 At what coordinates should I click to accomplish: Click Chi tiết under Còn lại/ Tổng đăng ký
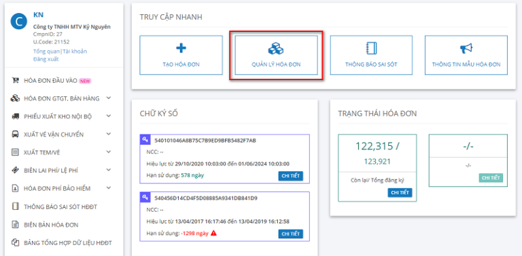point(400,192)
